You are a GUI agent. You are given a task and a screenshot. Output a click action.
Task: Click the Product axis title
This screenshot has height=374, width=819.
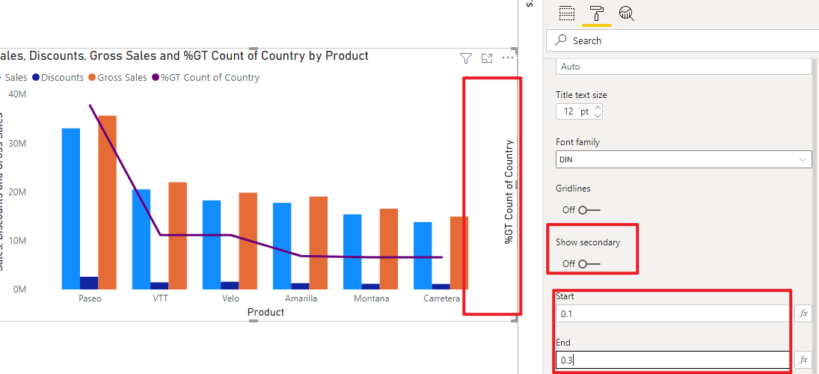point(266,313)
